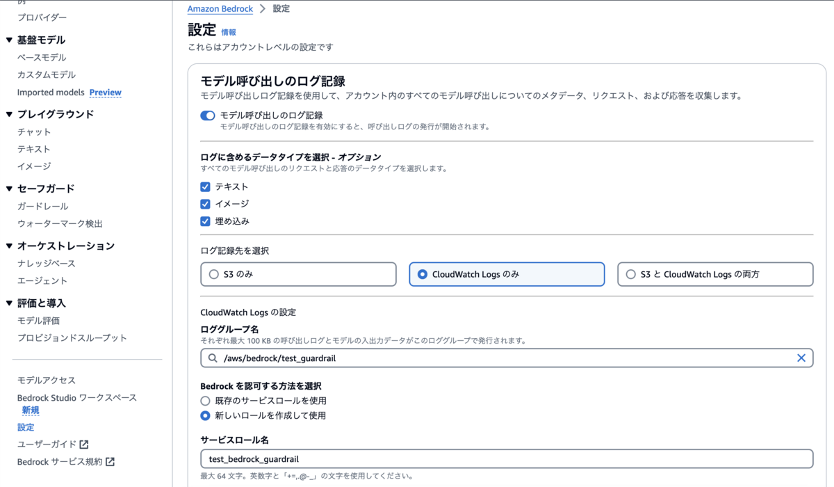Open プロバイダー in the sidebar
The width and height of the screenshot is (834, 487).
(x=42, y=17)
